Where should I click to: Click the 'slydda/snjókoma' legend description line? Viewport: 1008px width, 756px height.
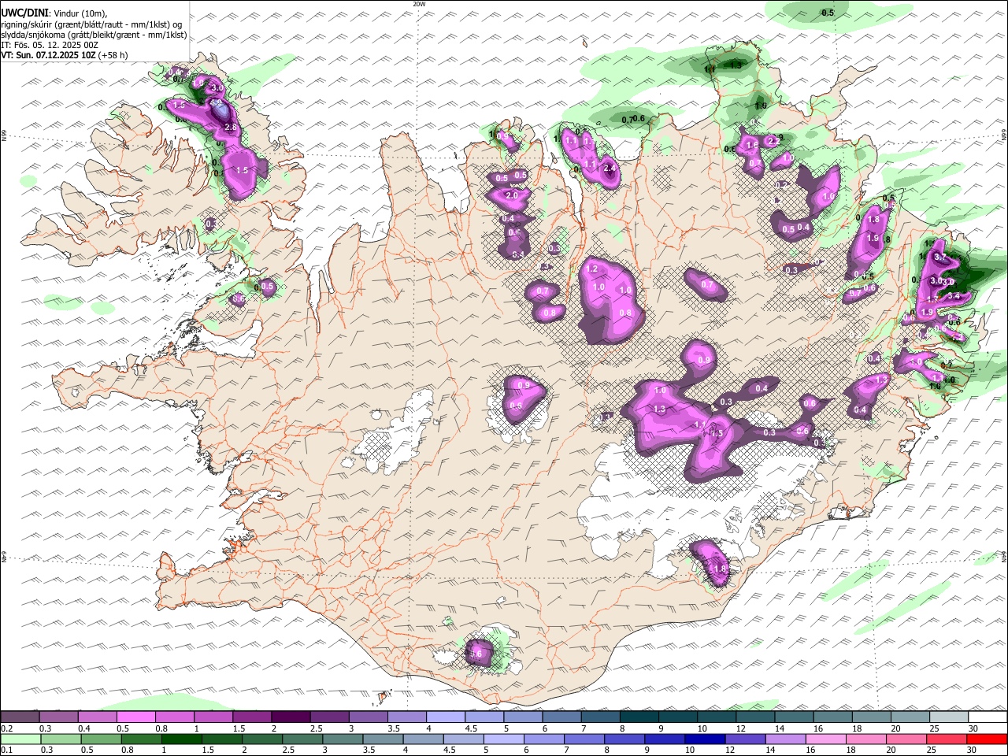[94, 35]
